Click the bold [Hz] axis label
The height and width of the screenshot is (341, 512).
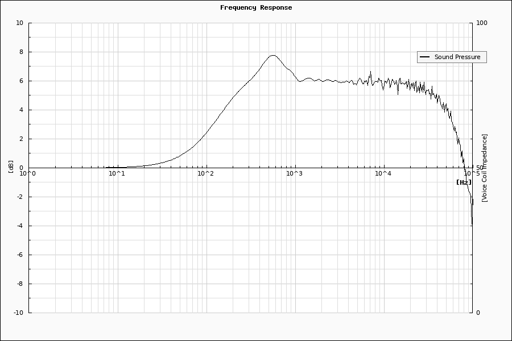464,182
